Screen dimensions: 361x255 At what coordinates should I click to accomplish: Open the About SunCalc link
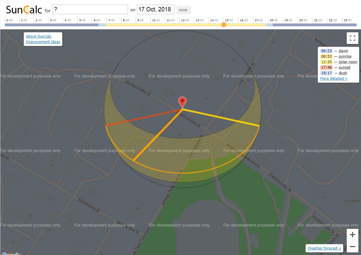click(39, 36)
